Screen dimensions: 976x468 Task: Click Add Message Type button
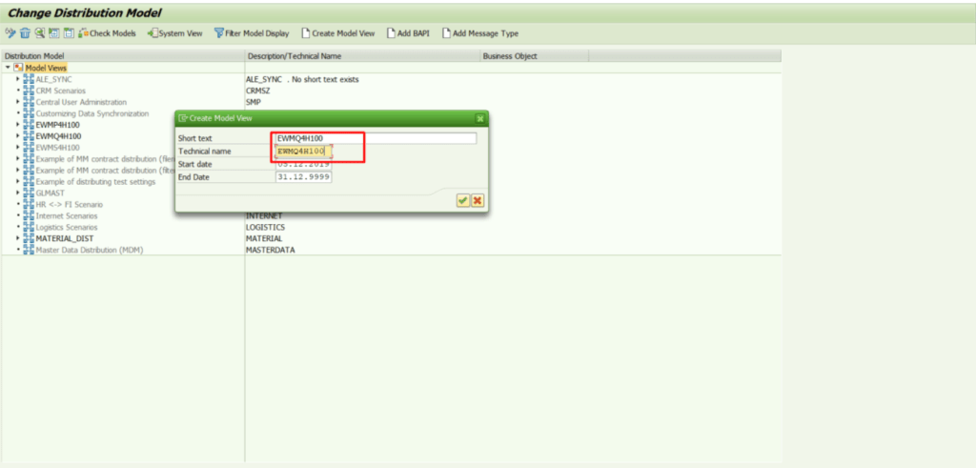tap(479, 33)
